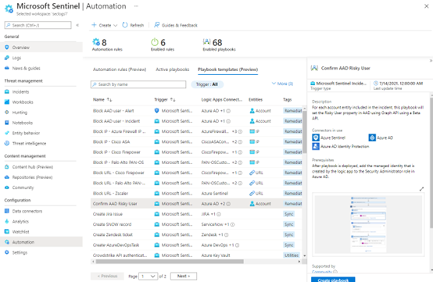
Task: Open Entity behavior page
Action: tap(26, 133)
